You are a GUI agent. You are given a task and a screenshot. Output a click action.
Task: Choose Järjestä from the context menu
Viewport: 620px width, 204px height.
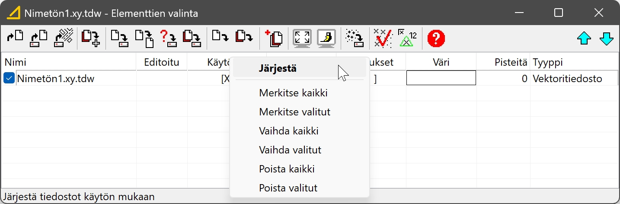[x=299, y=68]
